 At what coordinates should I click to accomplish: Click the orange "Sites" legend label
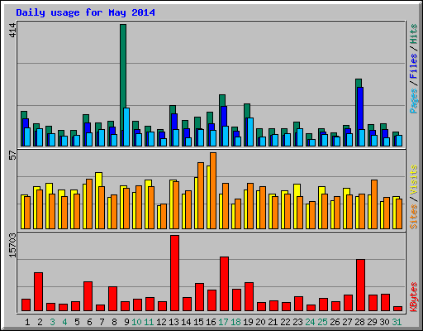(x=413, y=217)
